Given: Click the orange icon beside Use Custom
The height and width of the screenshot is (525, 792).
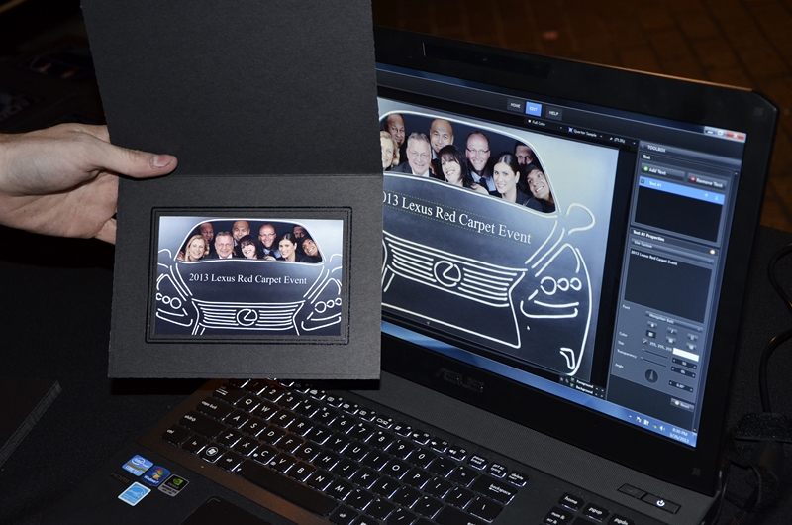Looking at the screenshot, I should point(712,252).
